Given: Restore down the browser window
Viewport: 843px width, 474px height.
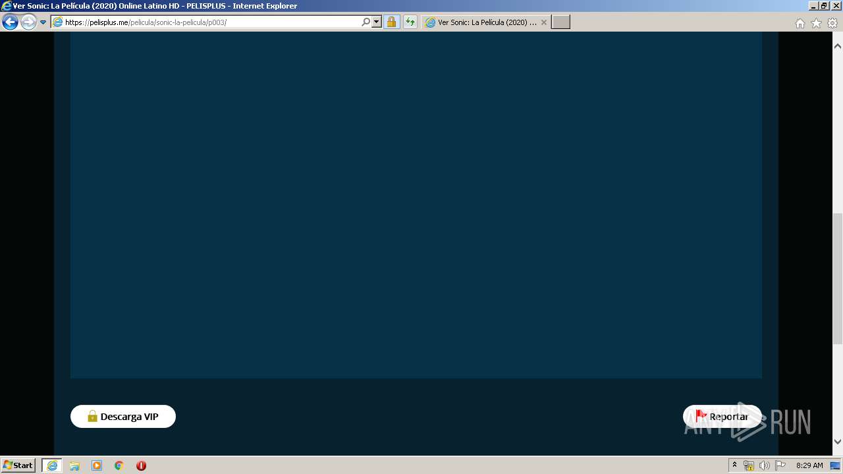Looking at the screenshot, I should click(824, 5).
